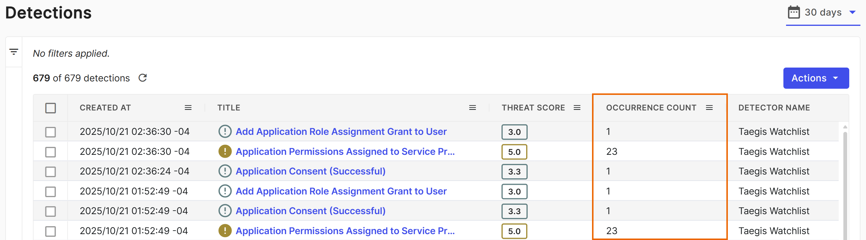Click the scroll-up arrow of the table
Screen dimensions: 866x240
click(x=845, y=127)
